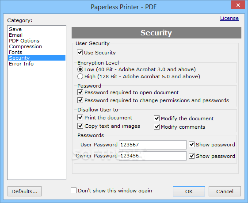Image resolution: width=248 pixels, height=203 pixels.
Task: Open the Email category
Action: 15,35
